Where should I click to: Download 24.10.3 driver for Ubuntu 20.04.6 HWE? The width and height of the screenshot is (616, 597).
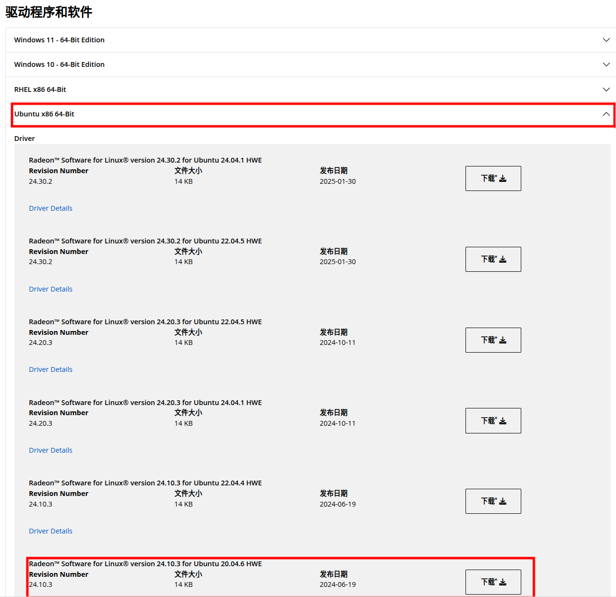click(x=493, y=582)
